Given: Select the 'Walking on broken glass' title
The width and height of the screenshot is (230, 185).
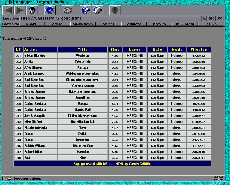Looking at the screenshot, I should pos(83,74).
